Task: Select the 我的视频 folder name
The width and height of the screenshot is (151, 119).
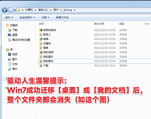Action: pos(48,52)
